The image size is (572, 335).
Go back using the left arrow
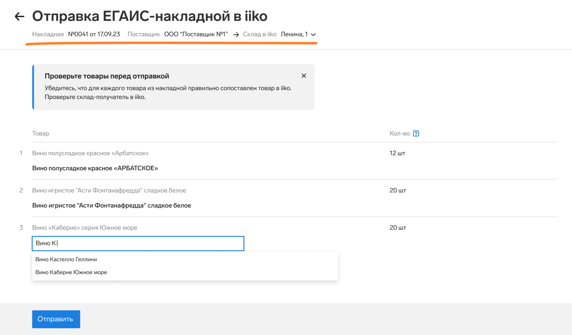(x=19, y=17)
